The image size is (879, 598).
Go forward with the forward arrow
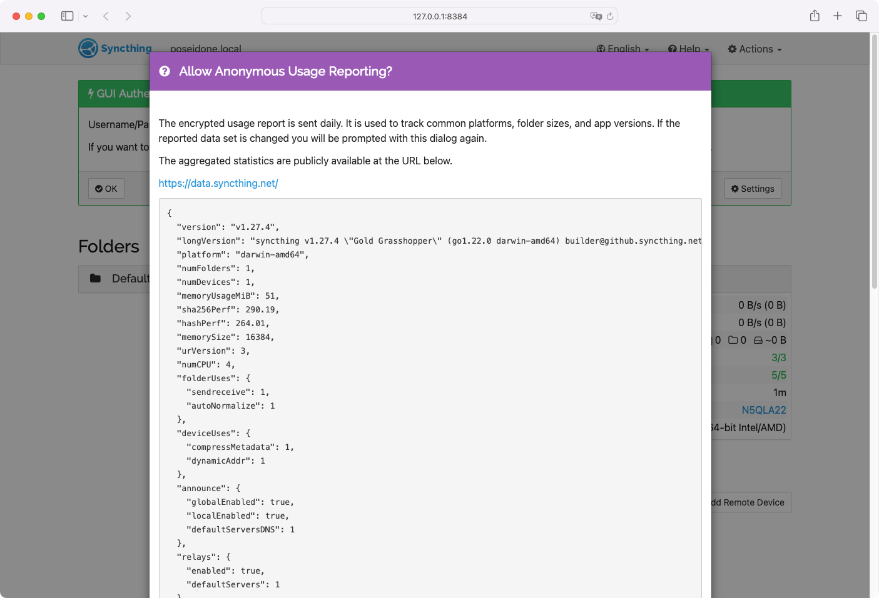tap(128, 16)
